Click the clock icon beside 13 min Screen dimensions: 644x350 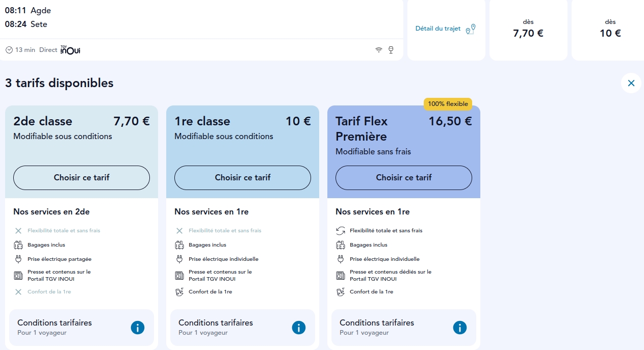pyautogui.click(x=9, y=49)
